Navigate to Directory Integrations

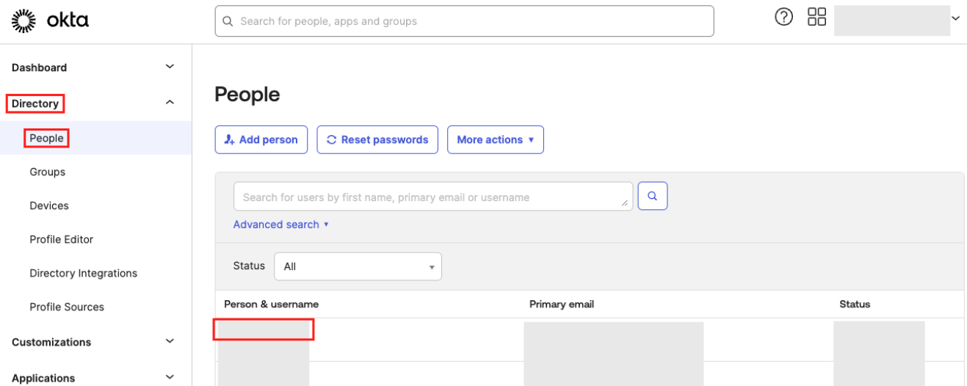(84, 273)
